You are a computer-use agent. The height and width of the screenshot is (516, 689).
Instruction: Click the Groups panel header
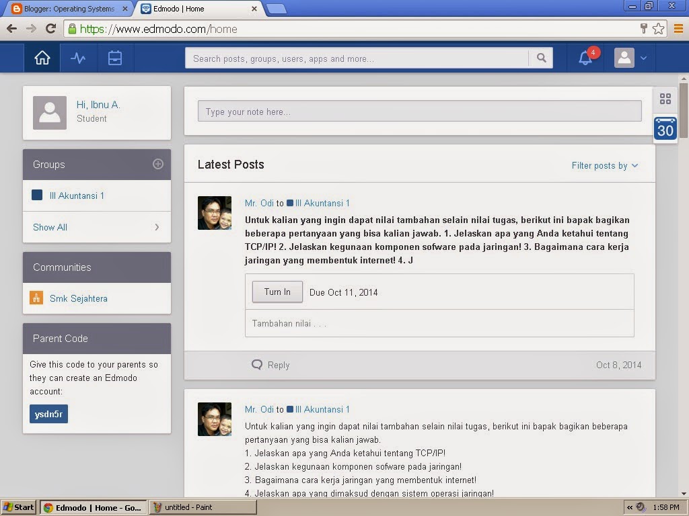97,165
